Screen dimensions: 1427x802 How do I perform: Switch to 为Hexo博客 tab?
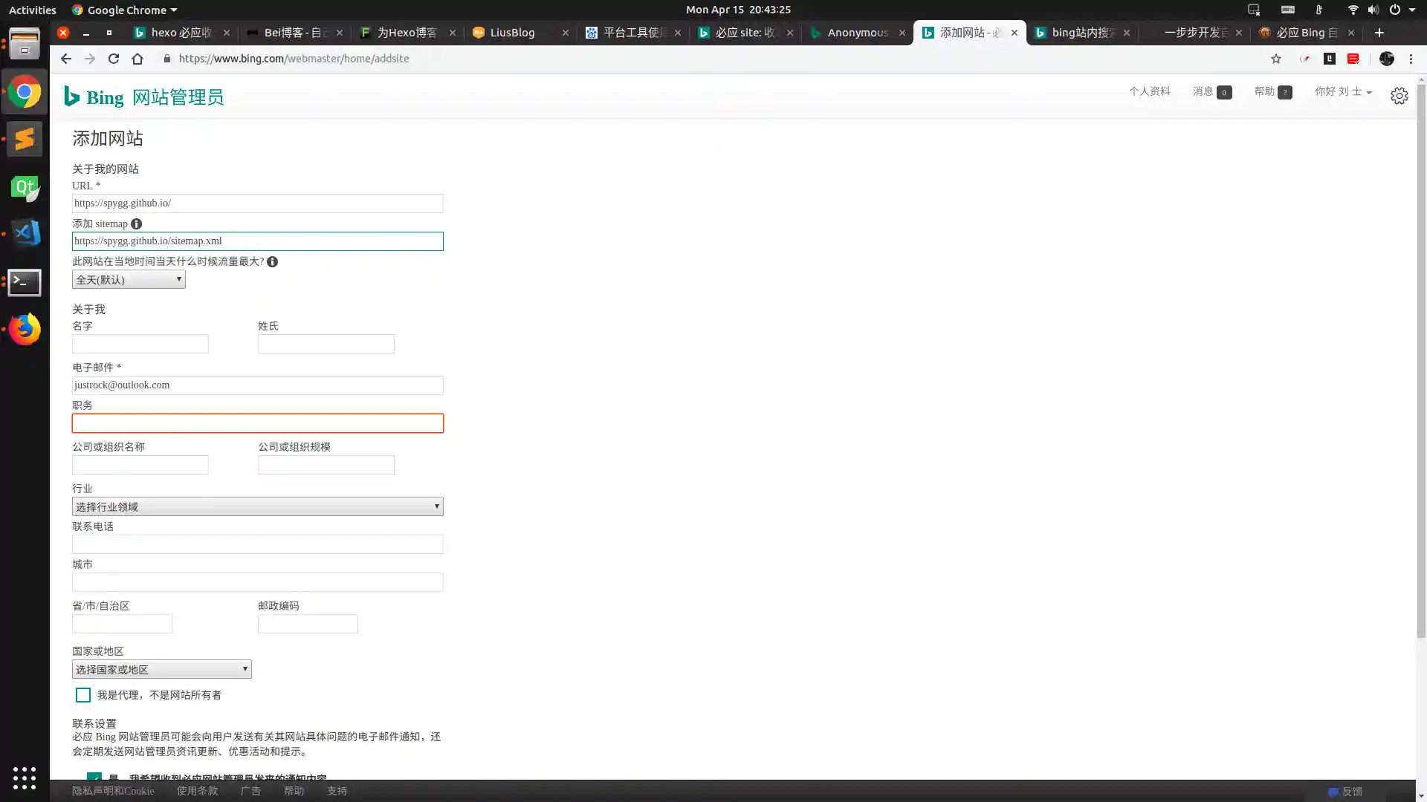click(406, 33)
